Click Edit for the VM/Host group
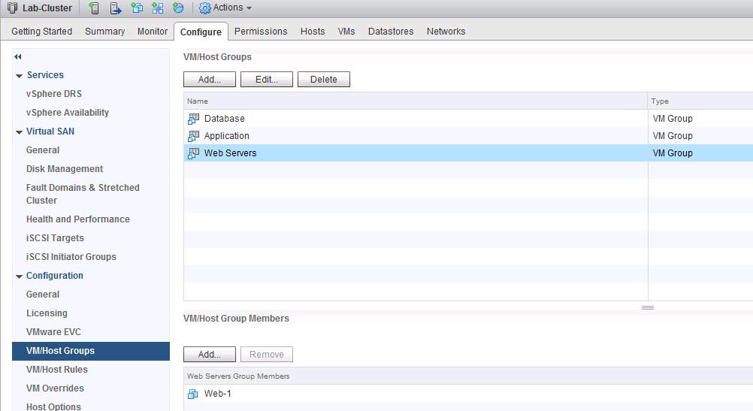Screen dimensions: 753x411 (266, 80)
